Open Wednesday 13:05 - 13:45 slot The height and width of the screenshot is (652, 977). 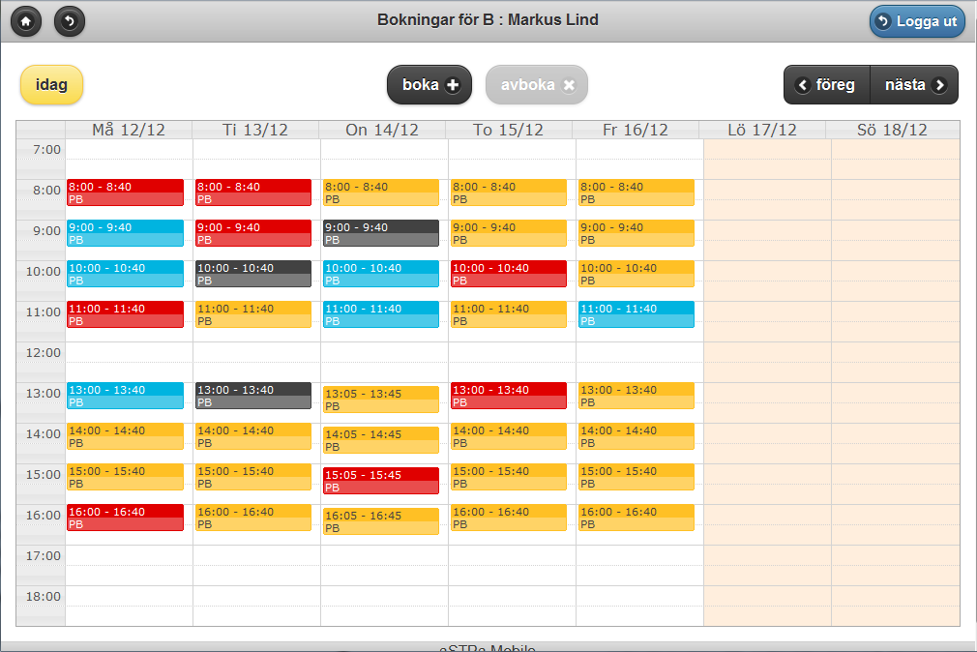(381, 400)
